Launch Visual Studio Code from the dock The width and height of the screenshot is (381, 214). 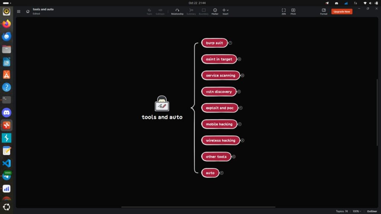[6, 163]
